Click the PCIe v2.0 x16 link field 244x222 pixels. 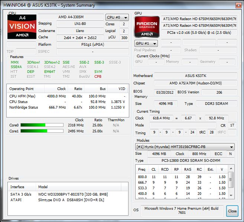tap(199, 33)
